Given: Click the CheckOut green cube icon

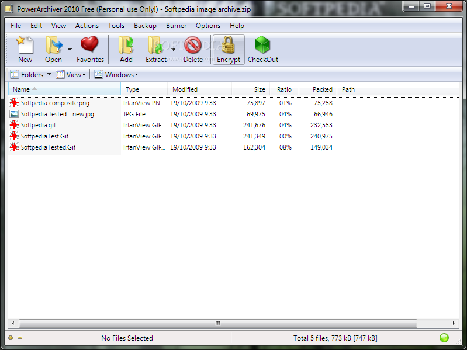Looking at the screenshot, I should (x=262, y=45).
